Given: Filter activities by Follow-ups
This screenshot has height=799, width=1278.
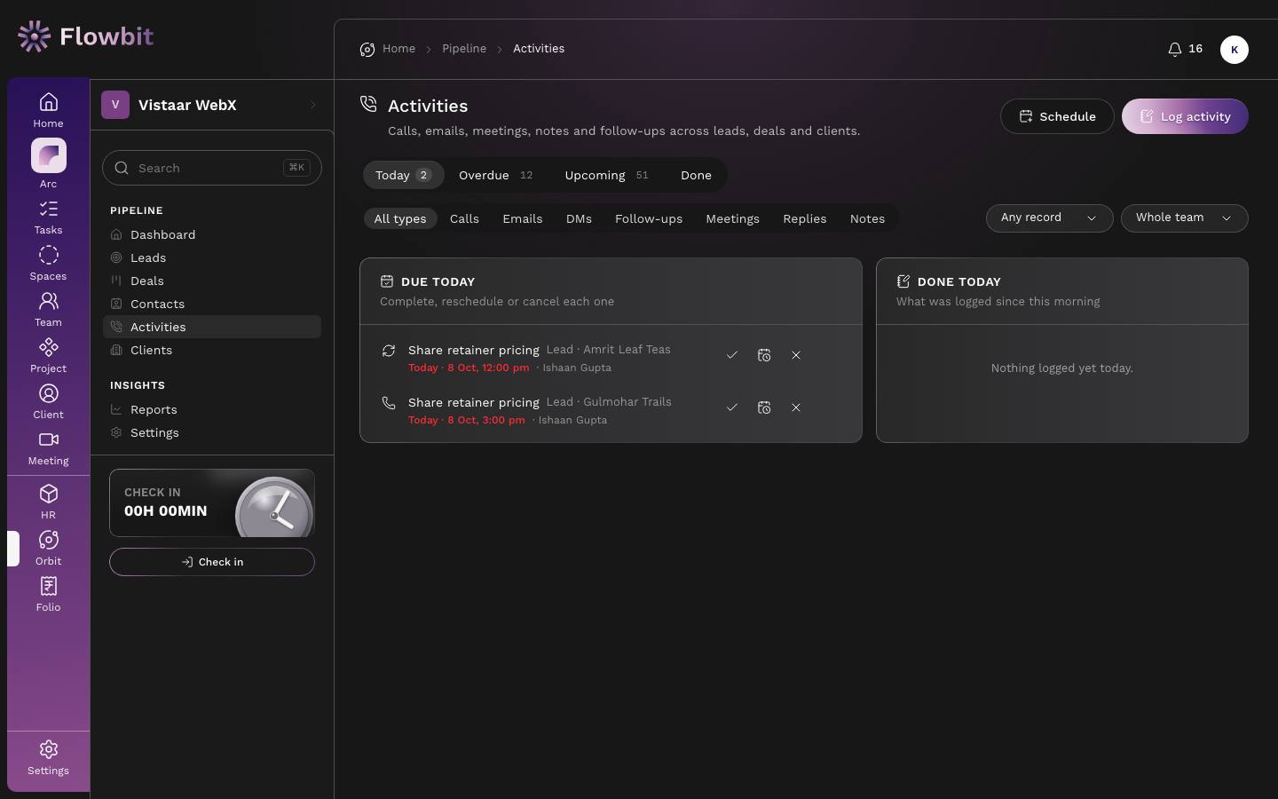Looking at the screenshot, I should click(649, 218).
